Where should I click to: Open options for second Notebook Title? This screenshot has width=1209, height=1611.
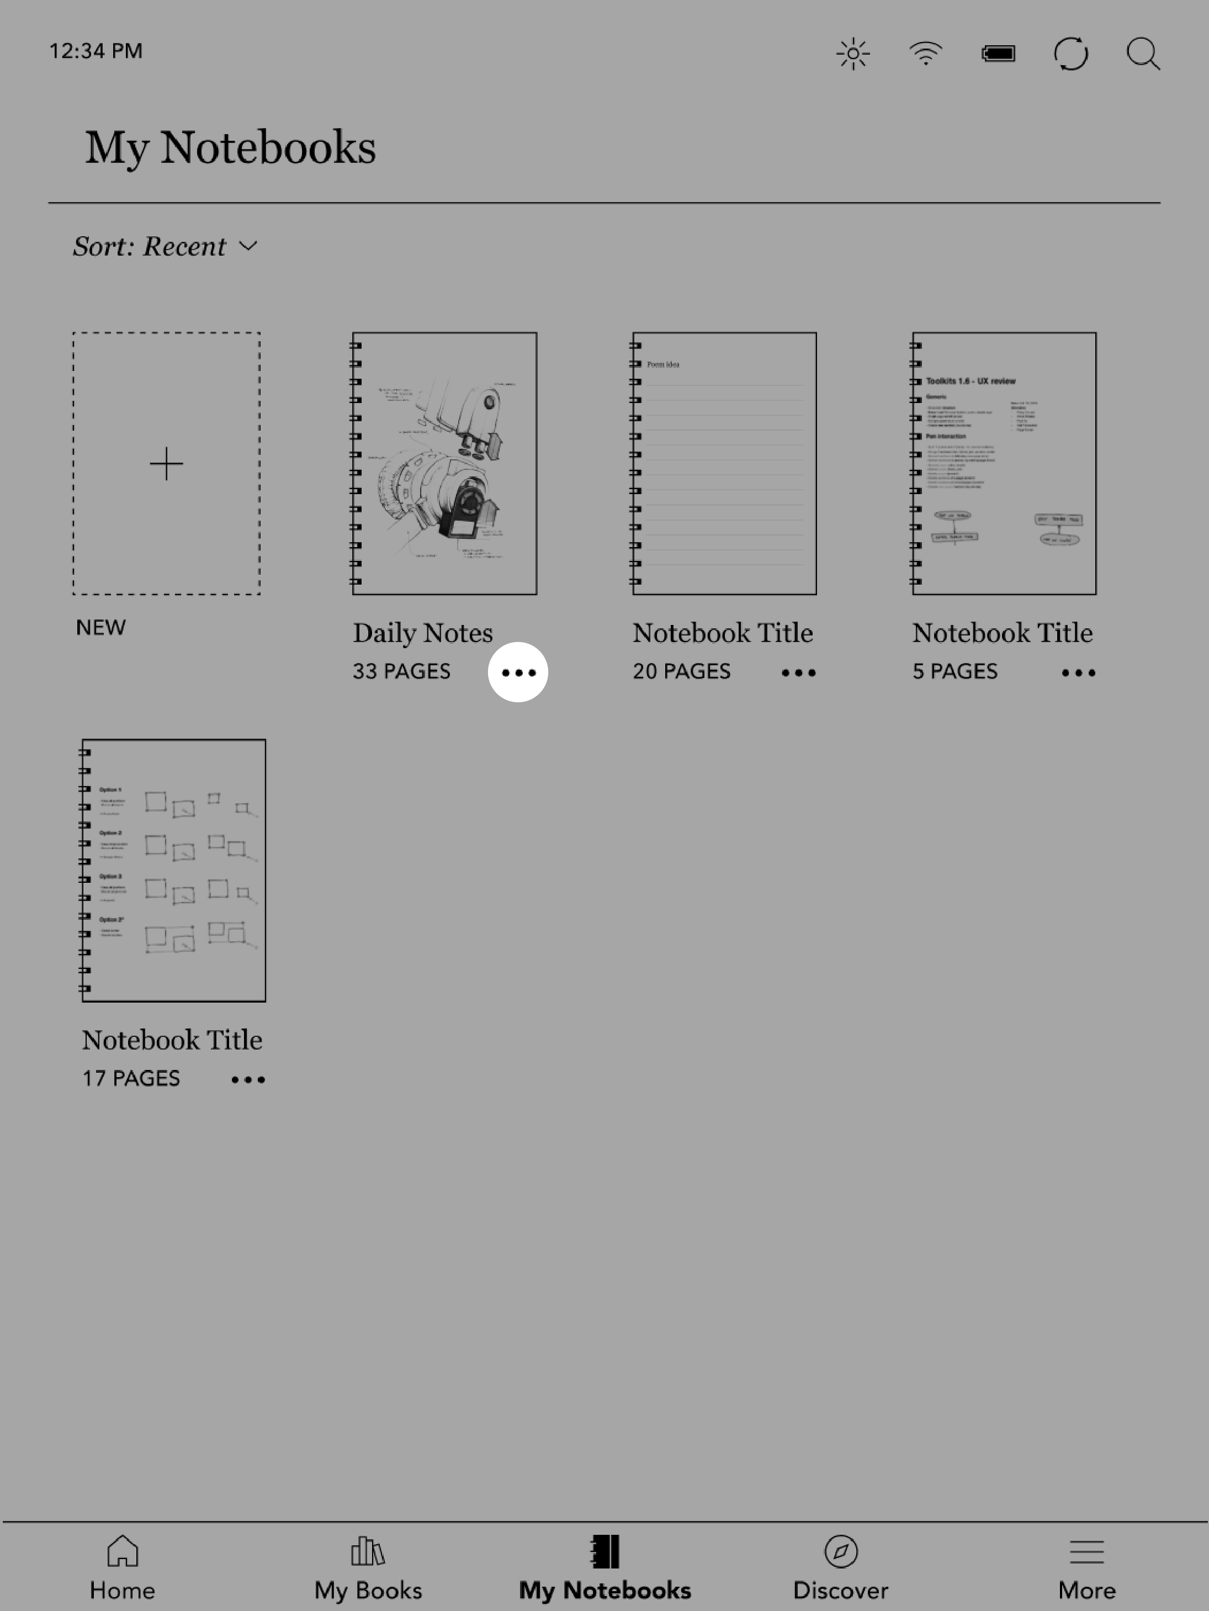point(1077,671)
